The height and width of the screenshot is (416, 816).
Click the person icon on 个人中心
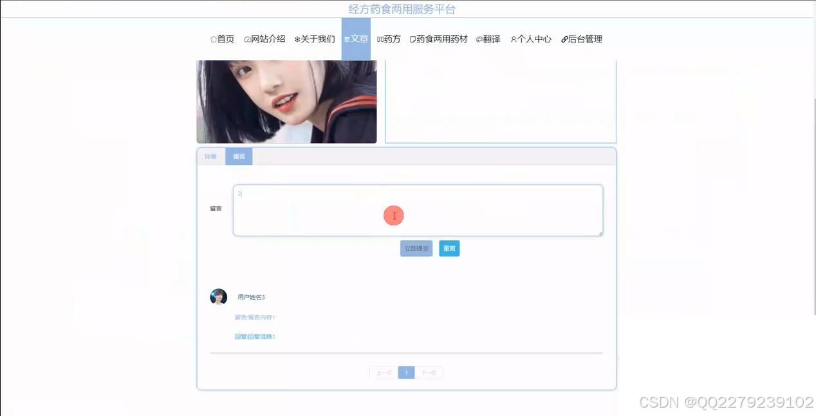coord(513,39)
